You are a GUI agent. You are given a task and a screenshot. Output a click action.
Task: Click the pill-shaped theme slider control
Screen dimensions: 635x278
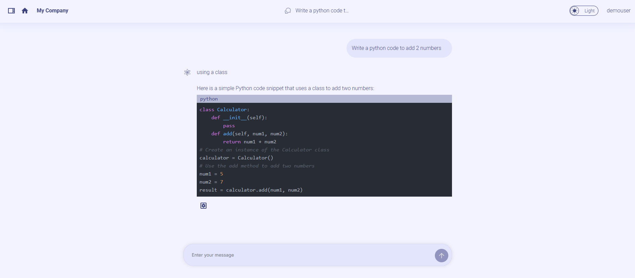(x=584, y=10)
